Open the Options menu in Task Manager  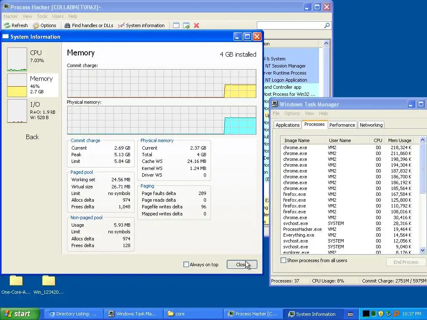(x=292, y=113)
